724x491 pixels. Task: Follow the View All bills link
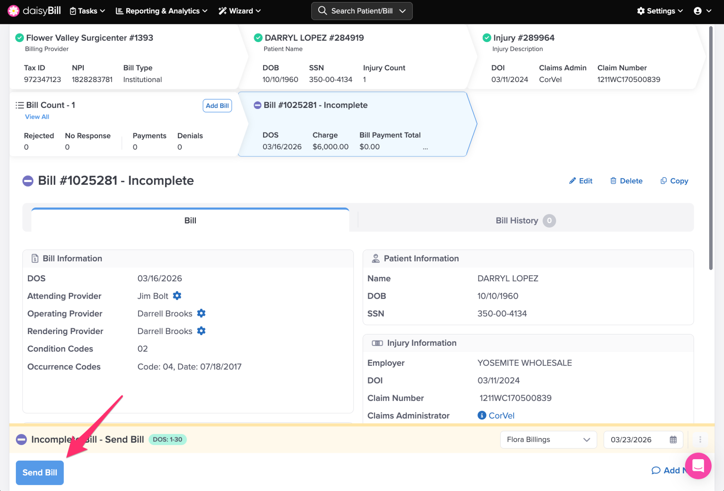point(37,117)
